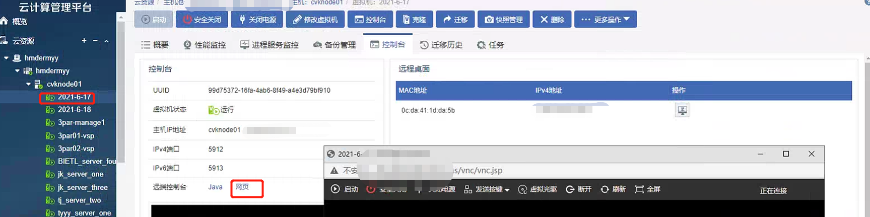Select VM 2021-6-17 in the tree
Screen dimensions: 870x217
(74, 97)
